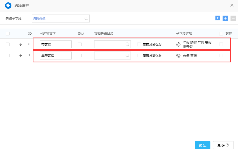This screenshot has height=152, width=238.
Task: Click the gray minus delete row icon
Action: [x=233, y=18]
